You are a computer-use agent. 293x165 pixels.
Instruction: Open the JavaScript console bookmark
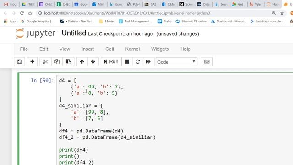268,22
